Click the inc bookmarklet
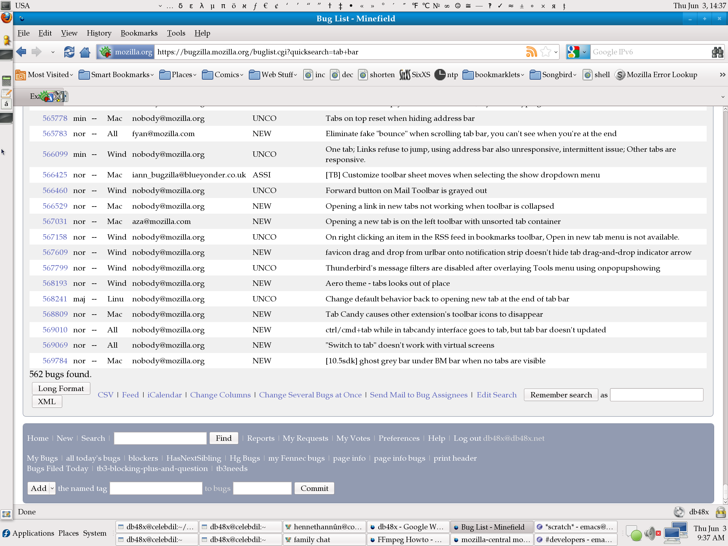 click(x=314, y=75)
